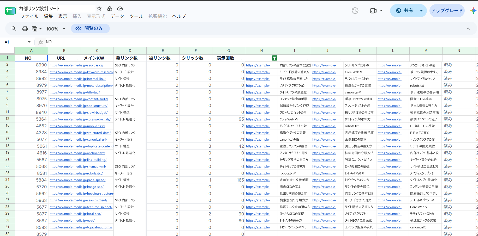
Task: Open filter icon in column N header
Action: (472, 58)
